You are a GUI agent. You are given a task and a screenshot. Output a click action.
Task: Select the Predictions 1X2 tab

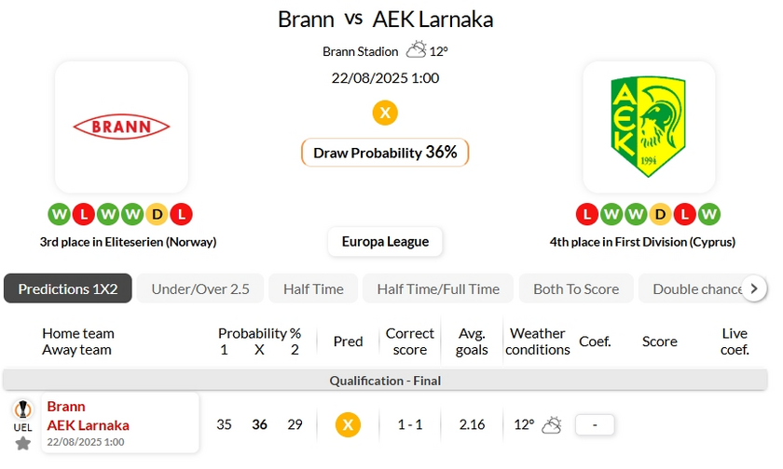click(x=67, y=288)
